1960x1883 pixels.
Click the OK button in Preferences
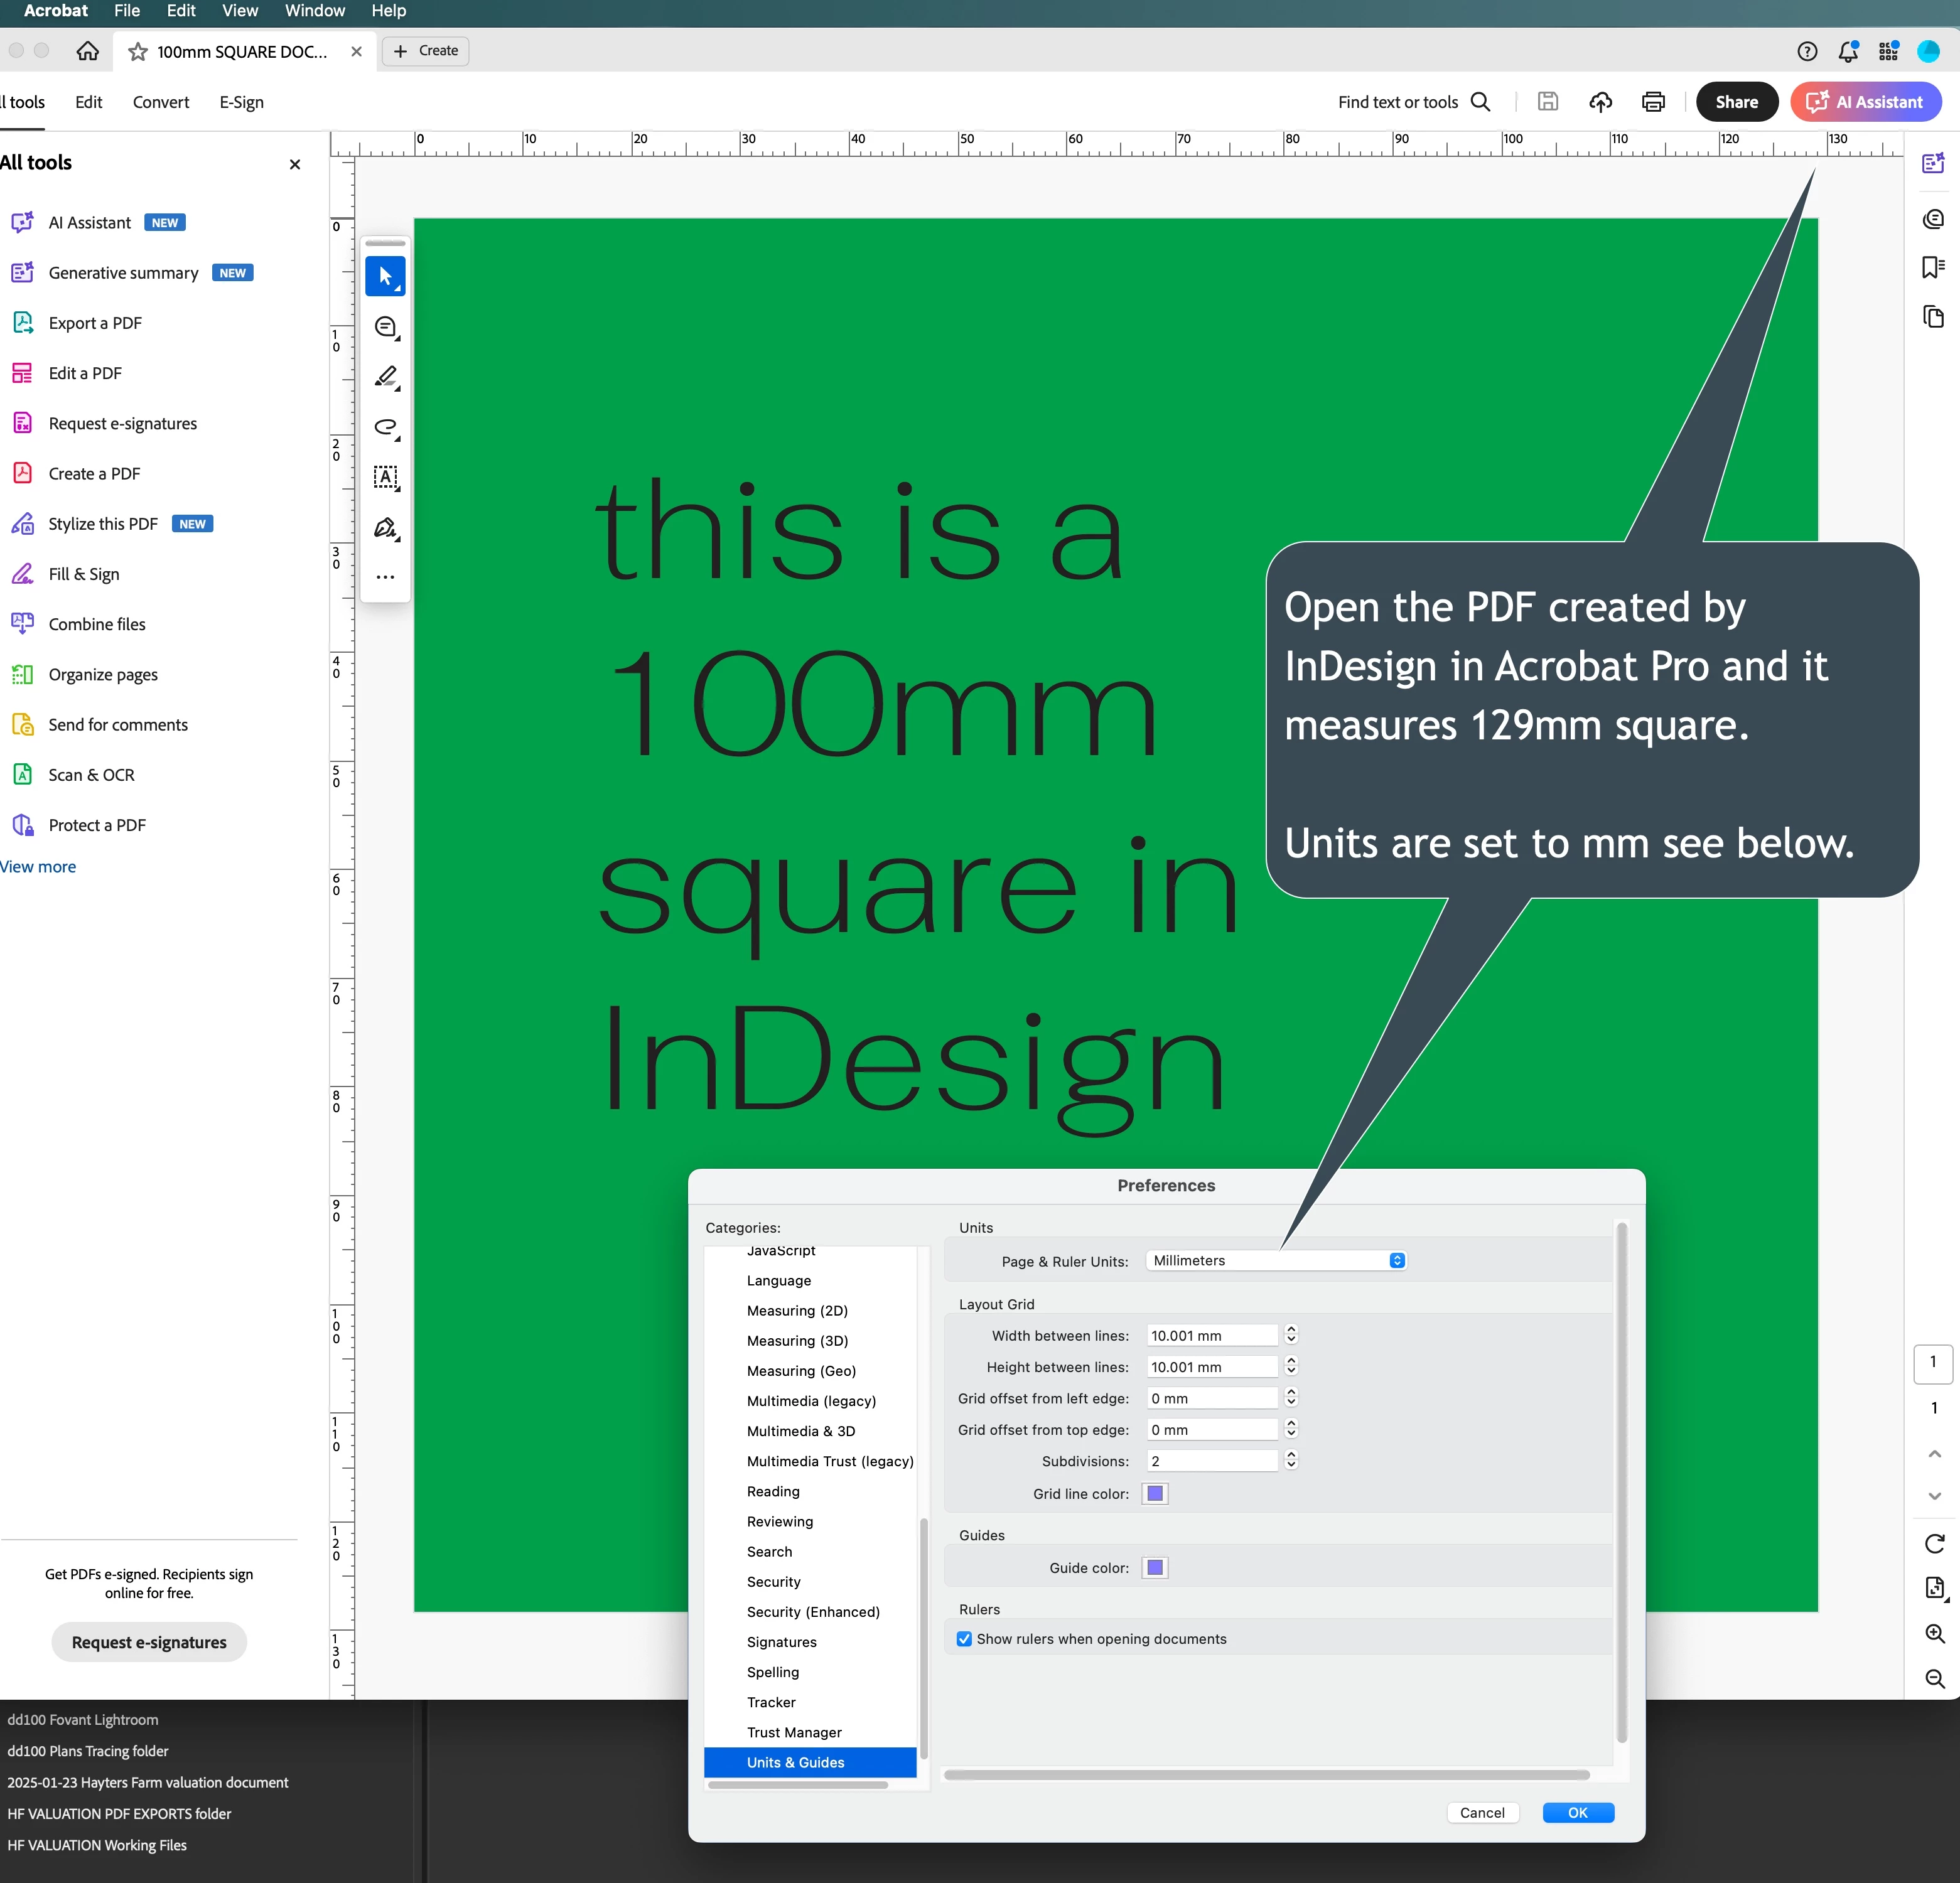click(x=1577, y=1813)
